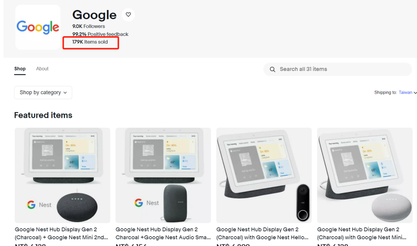
Task: Open the Nest Hub + Nest Audio title link
Action: (163, 233)
